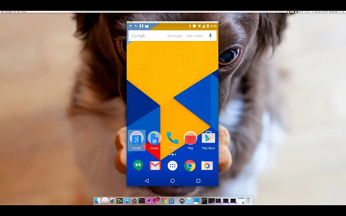Tap the microphone voice search icon

(210, 36)
